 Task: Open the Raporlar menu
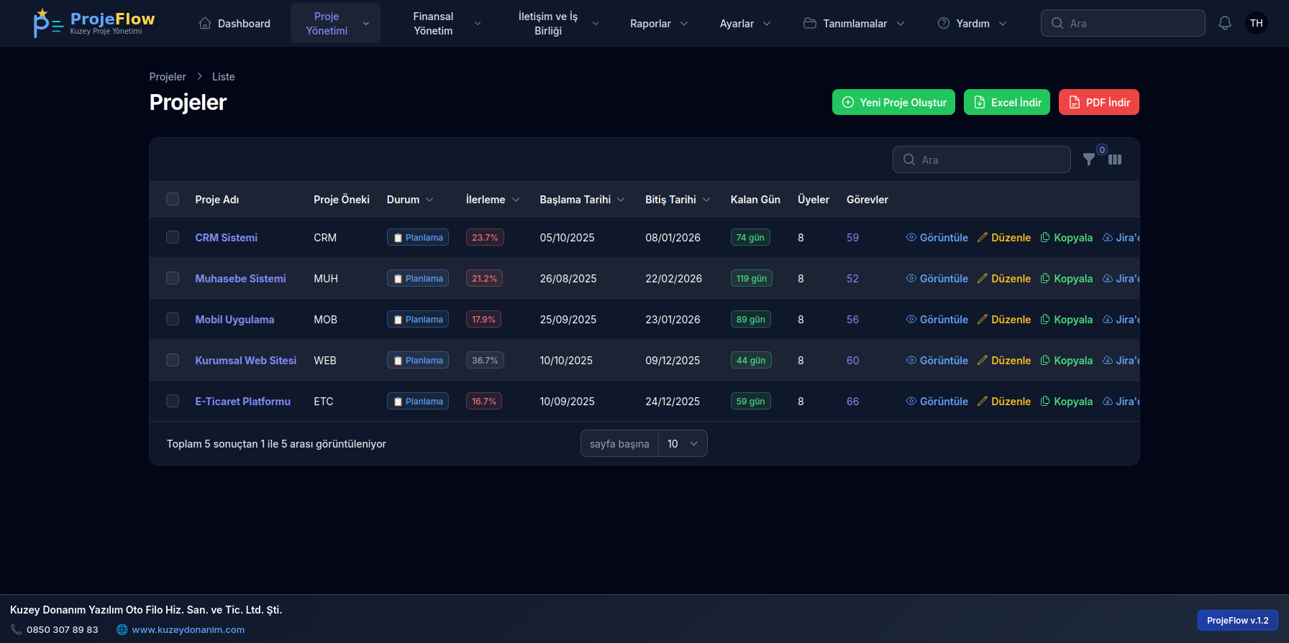click(658, 24)
